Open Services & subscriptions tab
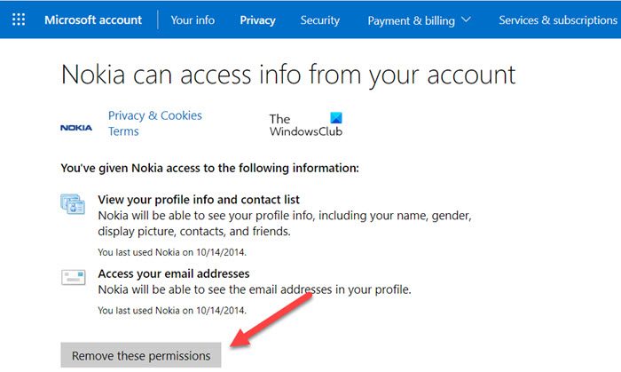 coord(558,20)
